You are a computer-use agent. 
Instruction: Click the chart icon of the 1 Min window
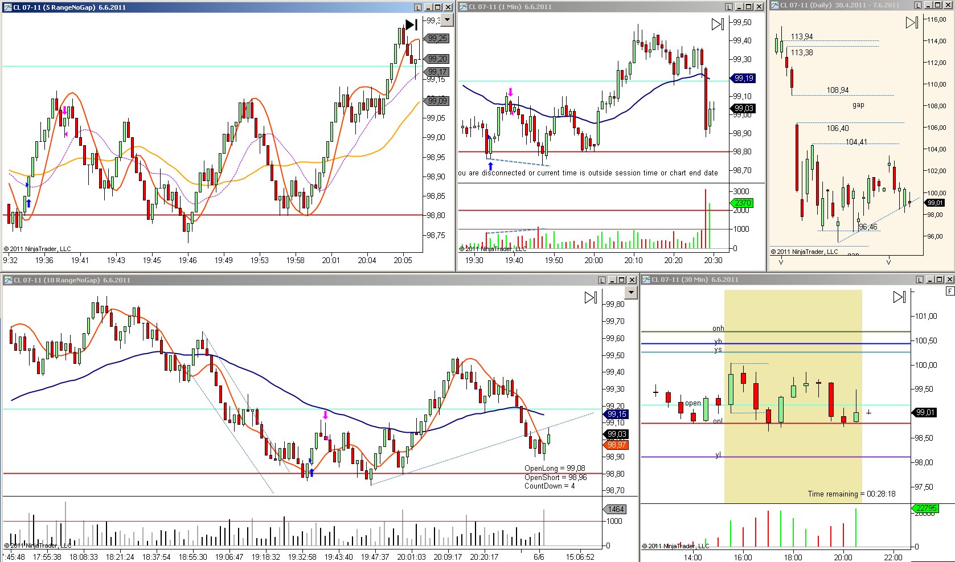[464, 7]
